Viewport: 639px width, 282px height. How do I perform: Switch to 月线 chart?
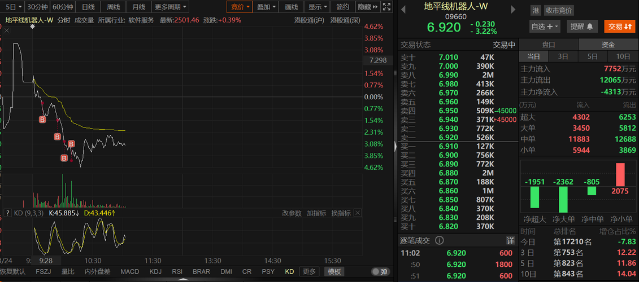[x=138, y=7]
